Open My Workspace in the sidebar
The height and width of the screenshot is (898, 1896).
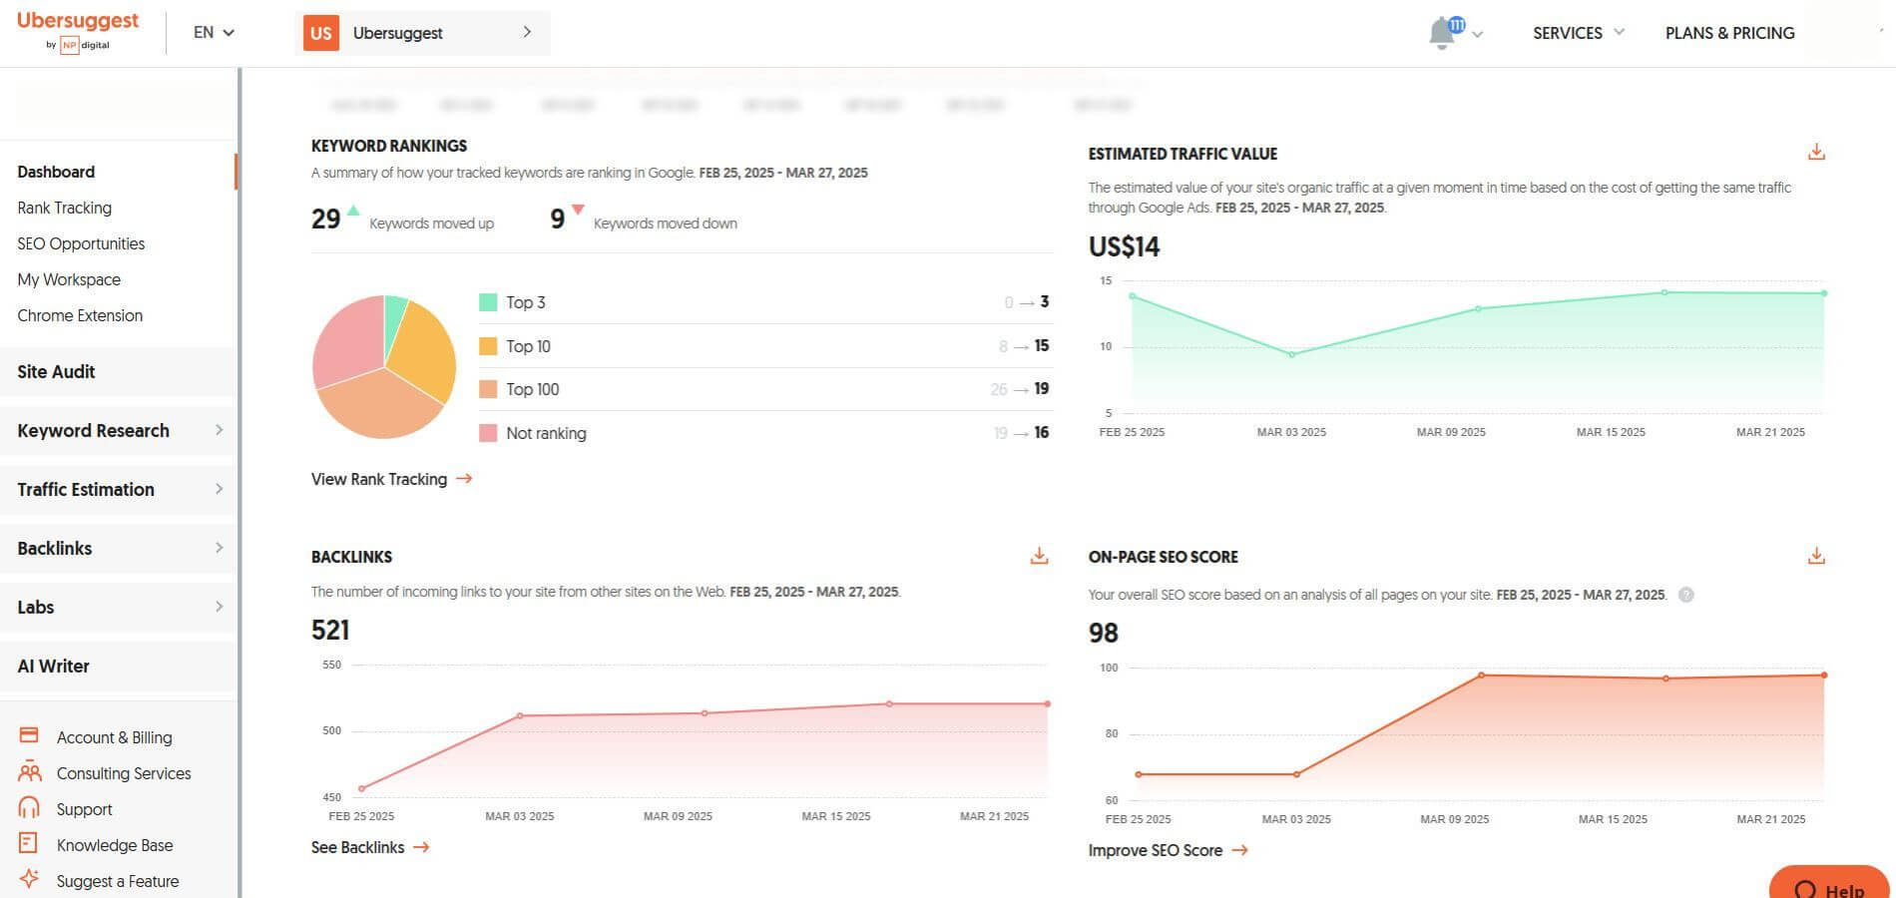click(x=69, y=279)
